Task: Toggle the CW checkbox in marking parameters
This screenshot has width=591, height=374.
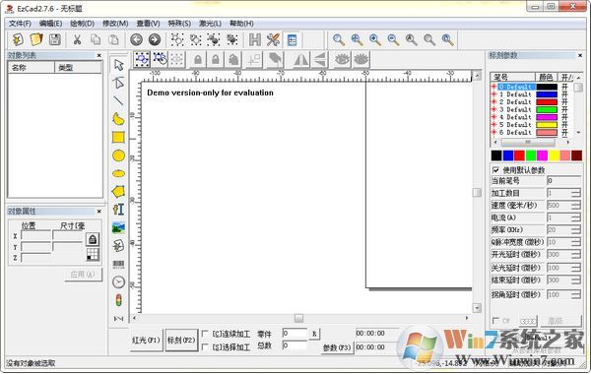Action: click(x=495, y=321)
